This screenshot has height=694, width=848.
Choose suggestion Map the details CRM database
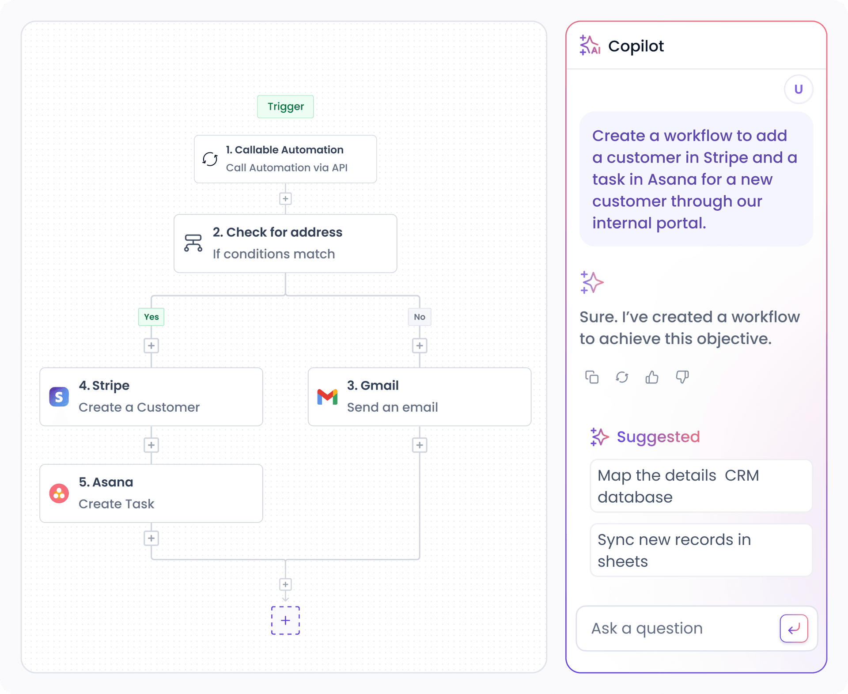[700, 485]
